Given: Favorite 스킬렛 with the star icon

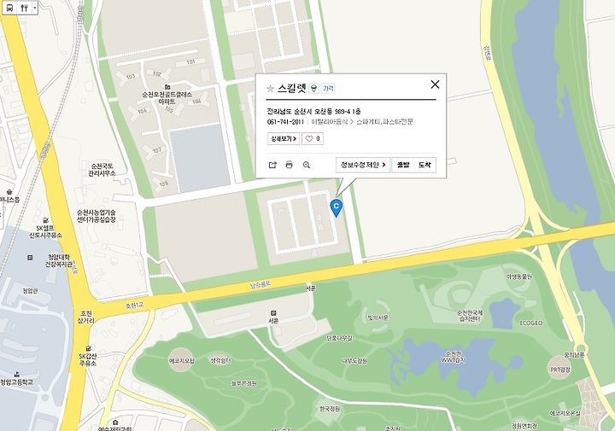Looking at the screenshot, I should click(270, 89).
